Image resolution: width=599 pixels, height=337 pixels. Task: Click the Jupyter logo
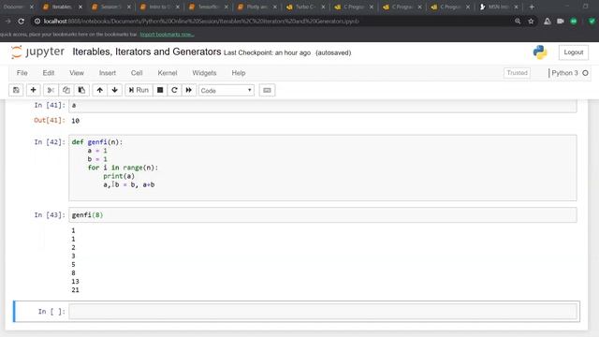[x=37, y=52]
